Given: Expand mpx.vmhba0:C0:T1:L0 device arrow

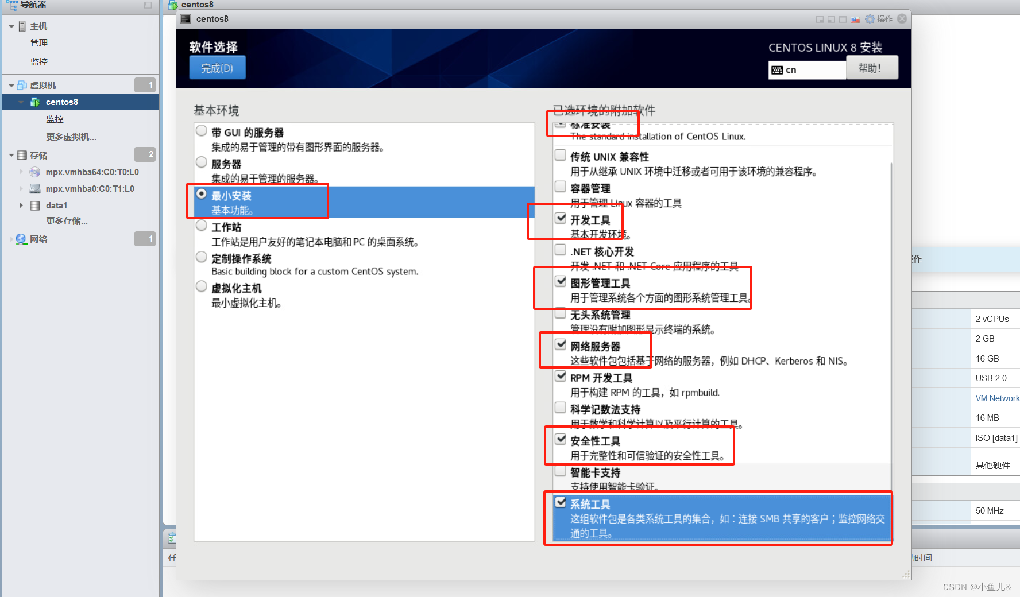Looking at the screenshot, I should (x=21, y=188).
